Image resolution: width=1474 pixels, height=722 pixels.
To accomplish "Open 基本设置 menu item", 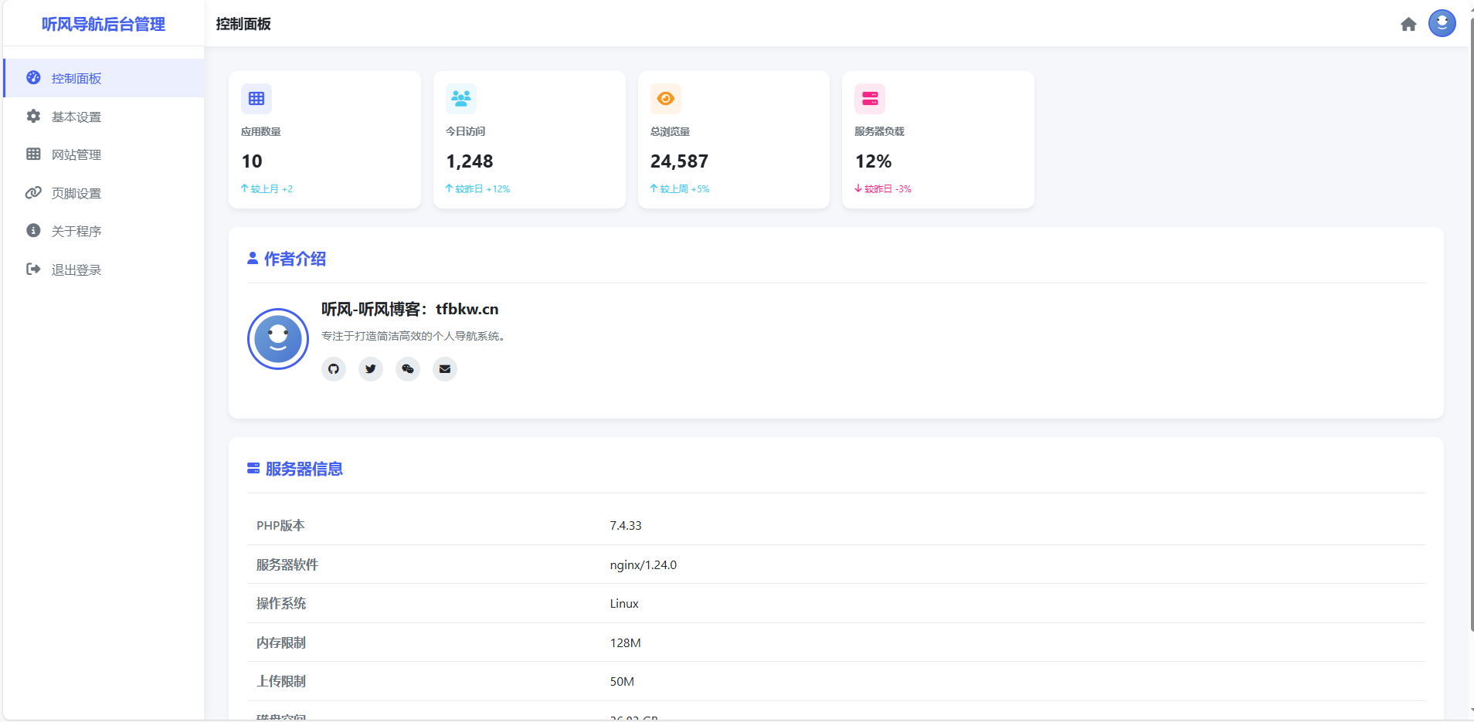I will [x=104, y=117].
